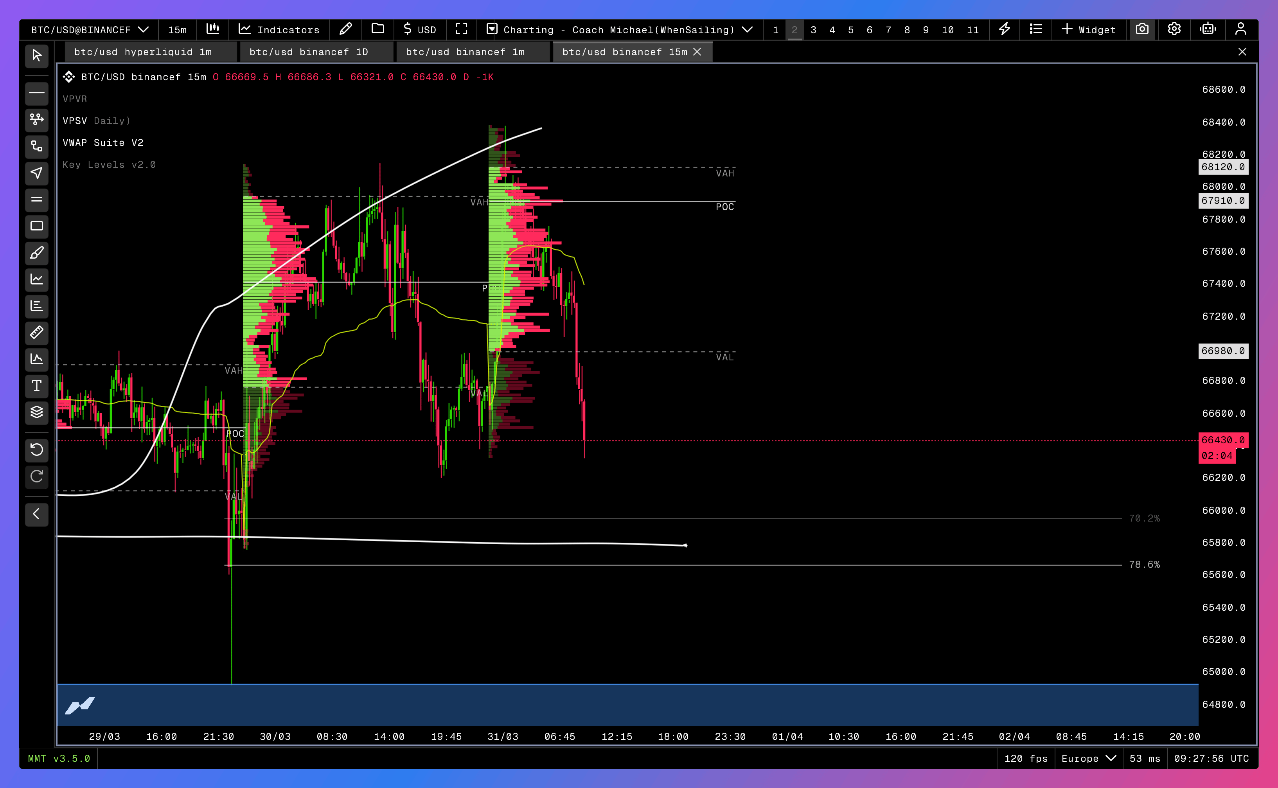Toggle Key Levels v2.0 indicator label
Image resolution: width=1278 pixels, height=788 pixels.
click(x=109, y=165)
